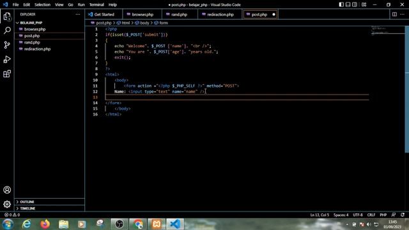This screenshot has width=409, height=230.
Task: Toggle the secondary side bar layout icon
Action: pos(355,4)
